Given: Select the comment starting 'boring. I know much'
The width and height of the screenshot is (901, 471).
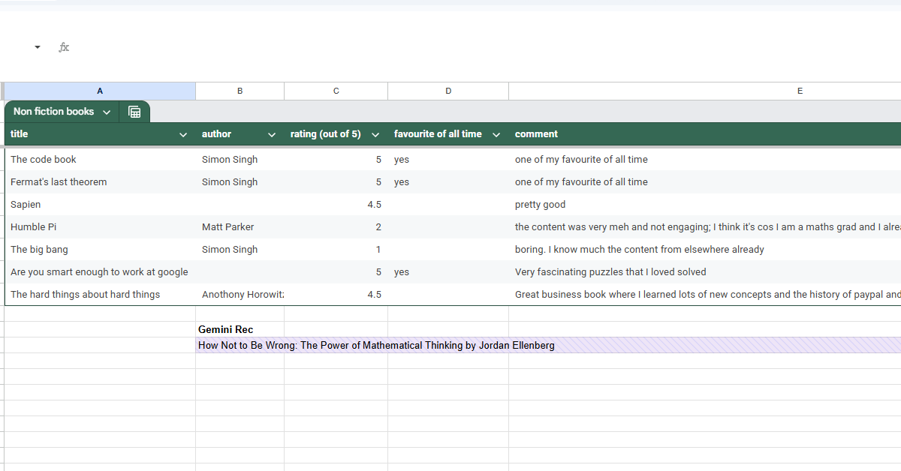Looking at the screenshot, I should click(x=705, y=249).
